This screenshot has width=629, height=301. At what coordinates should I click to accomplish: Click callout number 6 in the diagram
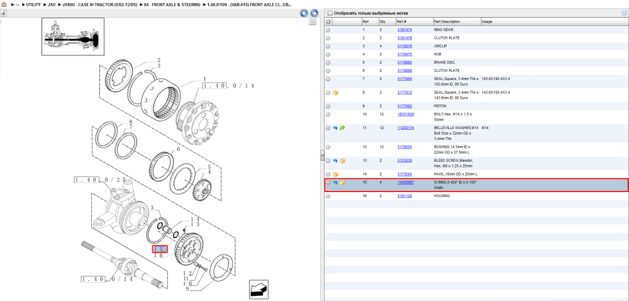coord(179,149)
